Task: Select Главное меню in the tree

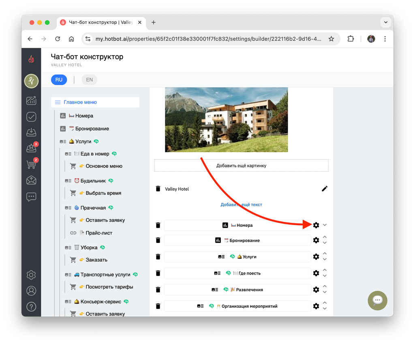Action: [x=95, y=102]
